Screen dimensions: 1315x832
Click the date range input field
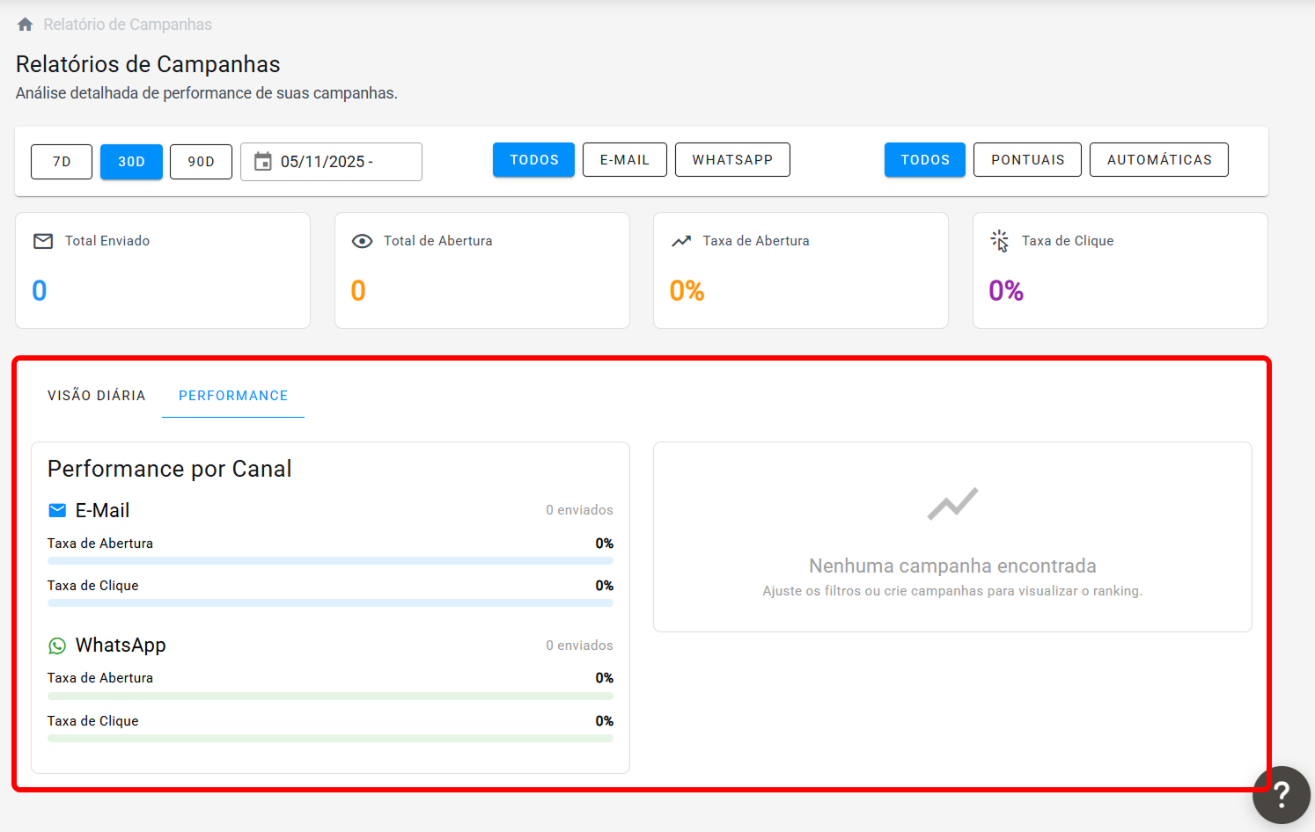click(x=331, y=162)
